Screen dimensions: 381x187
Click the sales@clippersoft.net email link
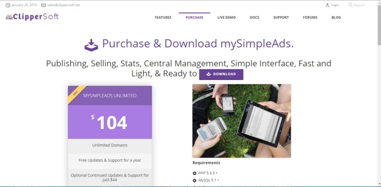point(64,5)
